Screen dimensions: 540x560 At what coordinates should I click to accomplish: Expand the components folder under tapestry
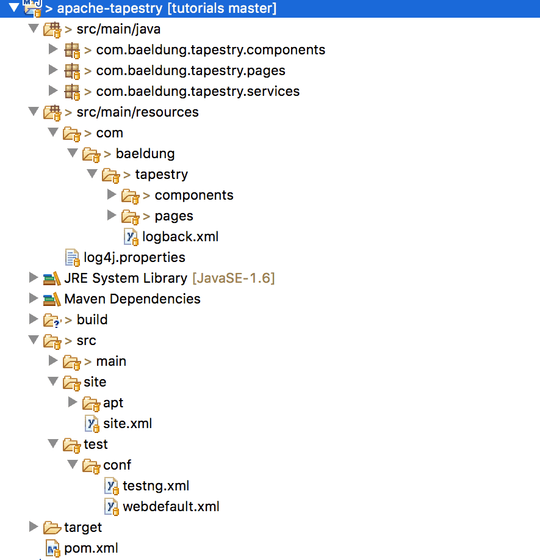[x=112, y=194]
